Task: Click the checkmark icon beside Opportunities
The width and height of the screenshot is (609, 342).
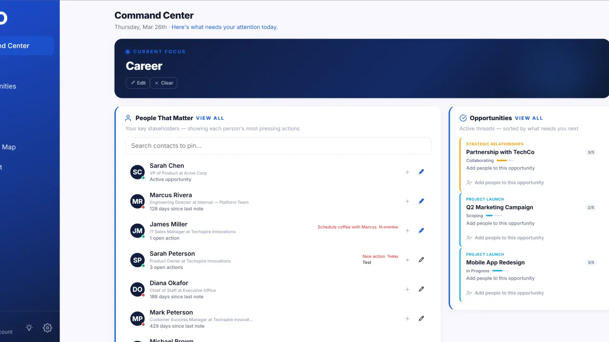Action: [463, 118]
